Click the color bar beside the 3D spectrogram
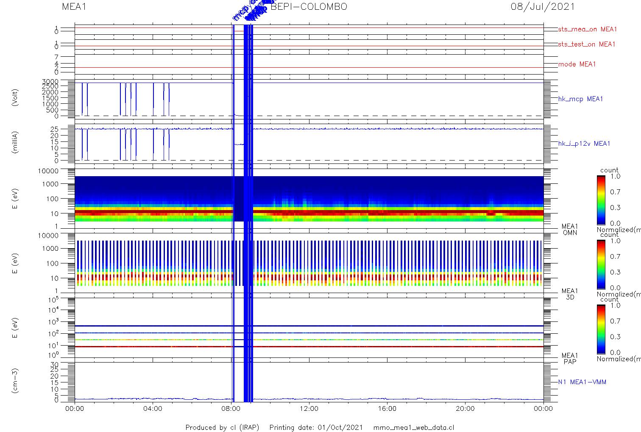The width and height of the screenshot is (641, 432). tap(601, 264)
